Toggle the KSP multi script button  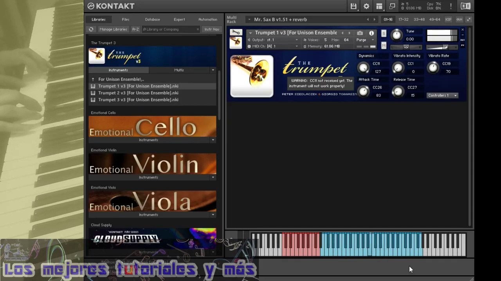448,20
